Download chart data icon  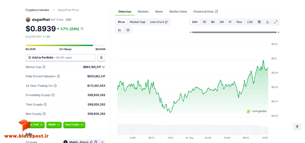tap(268, 22)
